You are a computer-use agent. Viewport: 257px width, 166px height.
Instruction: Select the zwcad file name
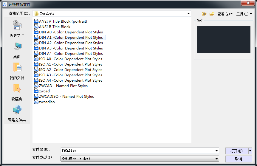click(x=44, y=91)
